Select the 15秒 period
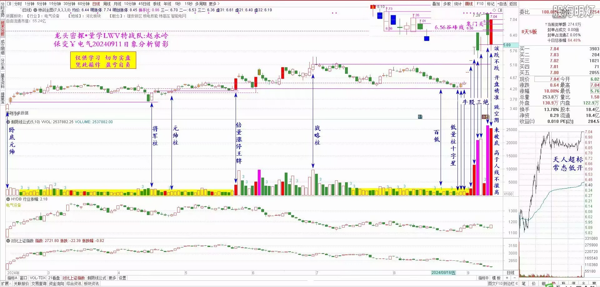600x287 pixels. pyautogui.click(x=188, y=4)
